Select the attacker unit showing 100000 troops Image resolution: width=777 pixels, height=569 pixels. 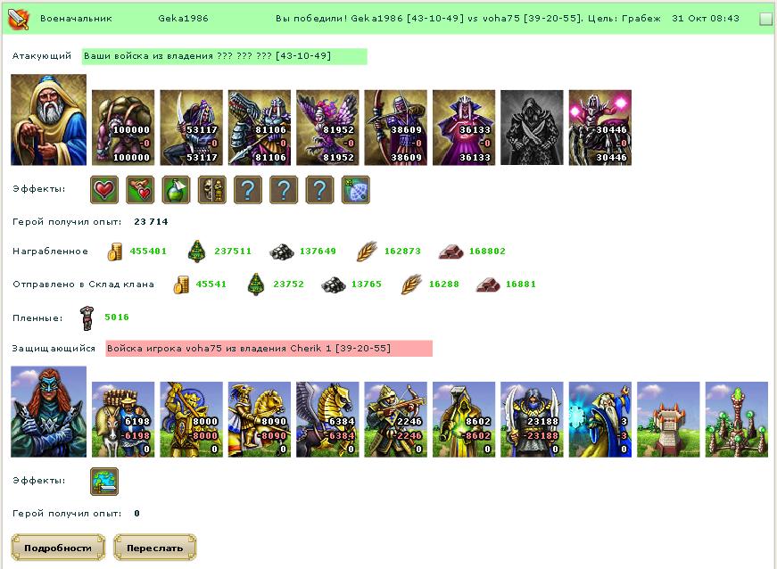(123, 128)
